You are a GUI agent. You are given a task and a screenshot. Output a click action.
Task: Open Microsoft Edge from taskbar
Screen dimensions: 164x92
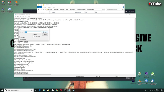point(40,90)
